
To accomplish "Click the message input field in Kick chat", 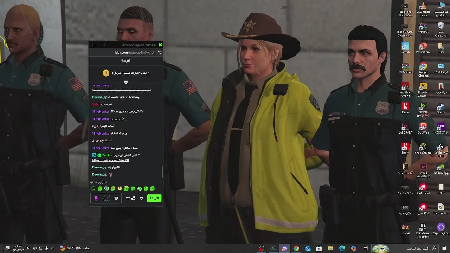I will coord(106,198).
